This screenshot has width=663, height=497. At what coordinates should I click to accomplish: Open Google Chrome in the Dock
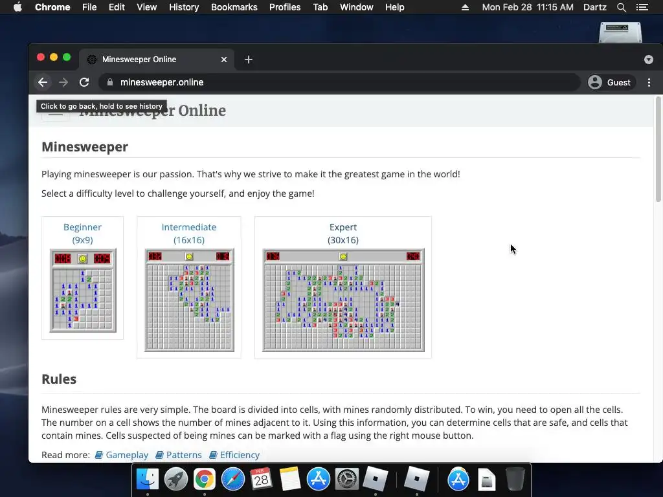pyautogui.click(x=204, y=480)
